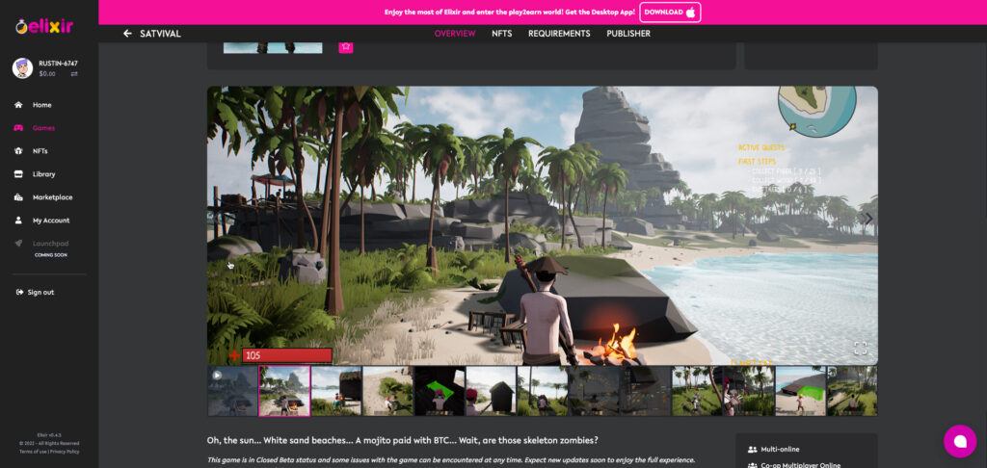Switch to the Overview tab

[455, 34]
